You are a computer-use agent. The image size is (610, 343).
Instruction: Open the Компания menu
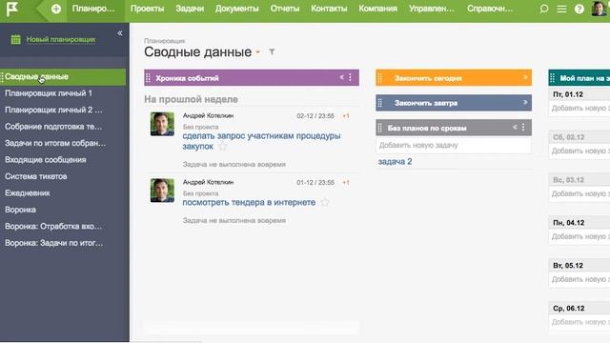pyautogui.click(x=377, y=9)
